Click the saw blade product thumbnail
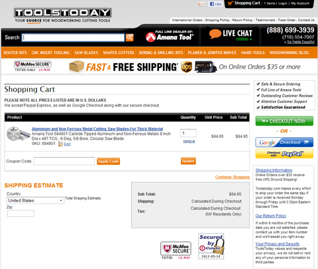 [x=18, y=134]
